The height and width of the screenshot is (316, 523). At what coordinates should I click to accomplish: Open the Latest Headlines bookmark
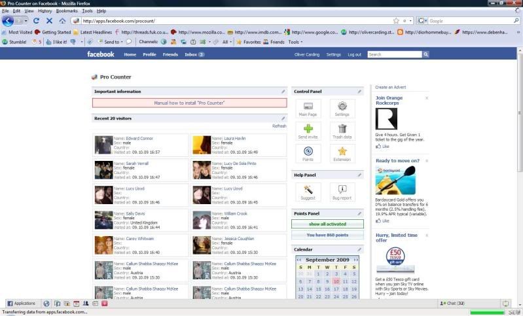pos(93,32)
